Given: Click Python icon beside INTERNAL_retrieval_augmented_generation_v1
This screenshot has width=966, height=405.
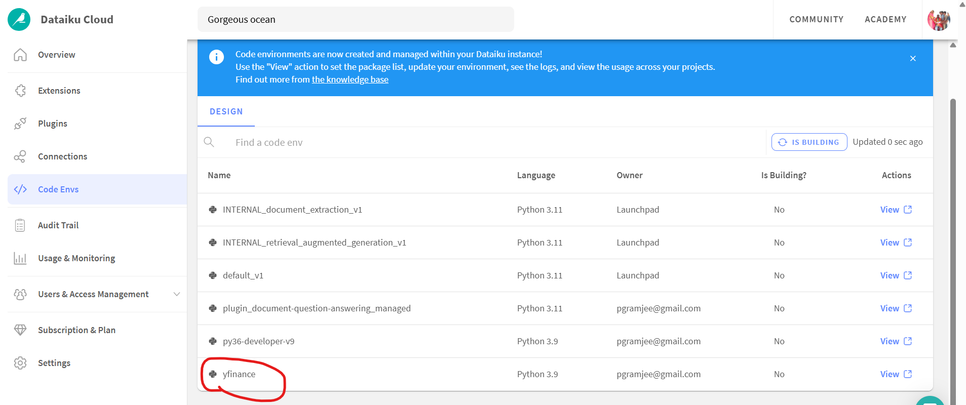Looking at the screenshot, I should pyautogui.click(x=213, y=242).
